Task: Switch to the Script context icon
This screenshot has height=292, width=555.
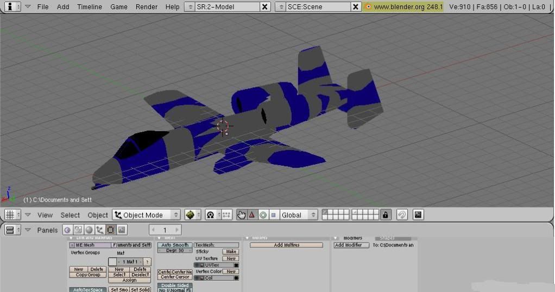Action: (78, 230)
